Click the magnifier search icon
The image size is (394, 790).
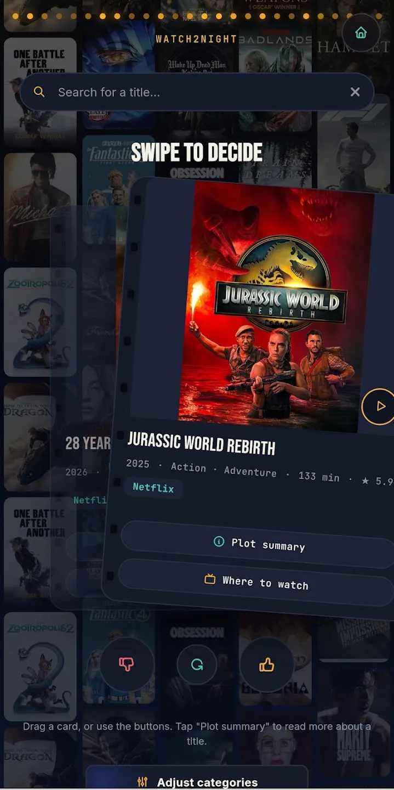[39, 92]
